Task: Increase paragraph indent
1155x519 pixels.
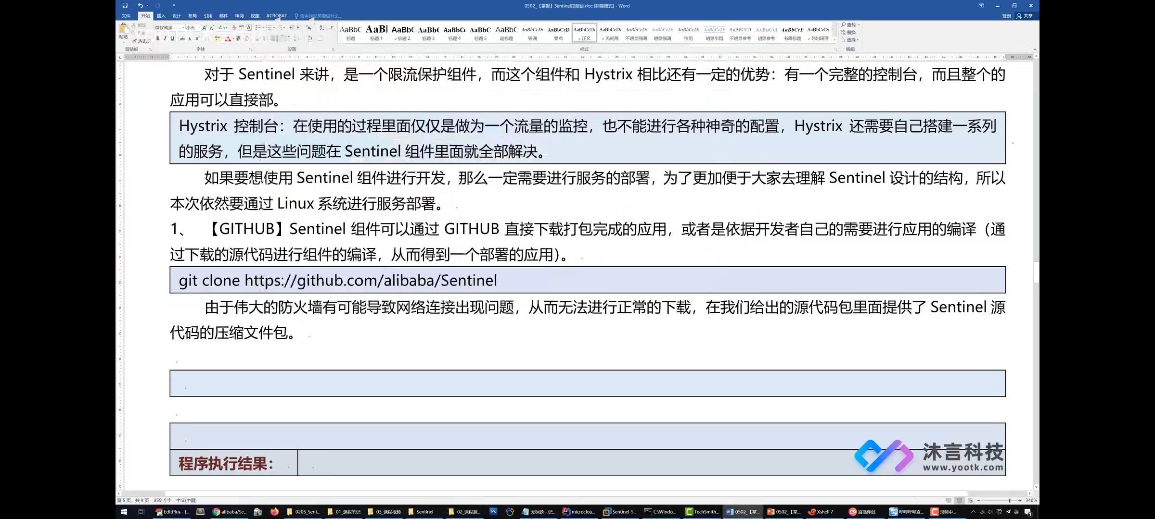Action: [x=299, y=28]
